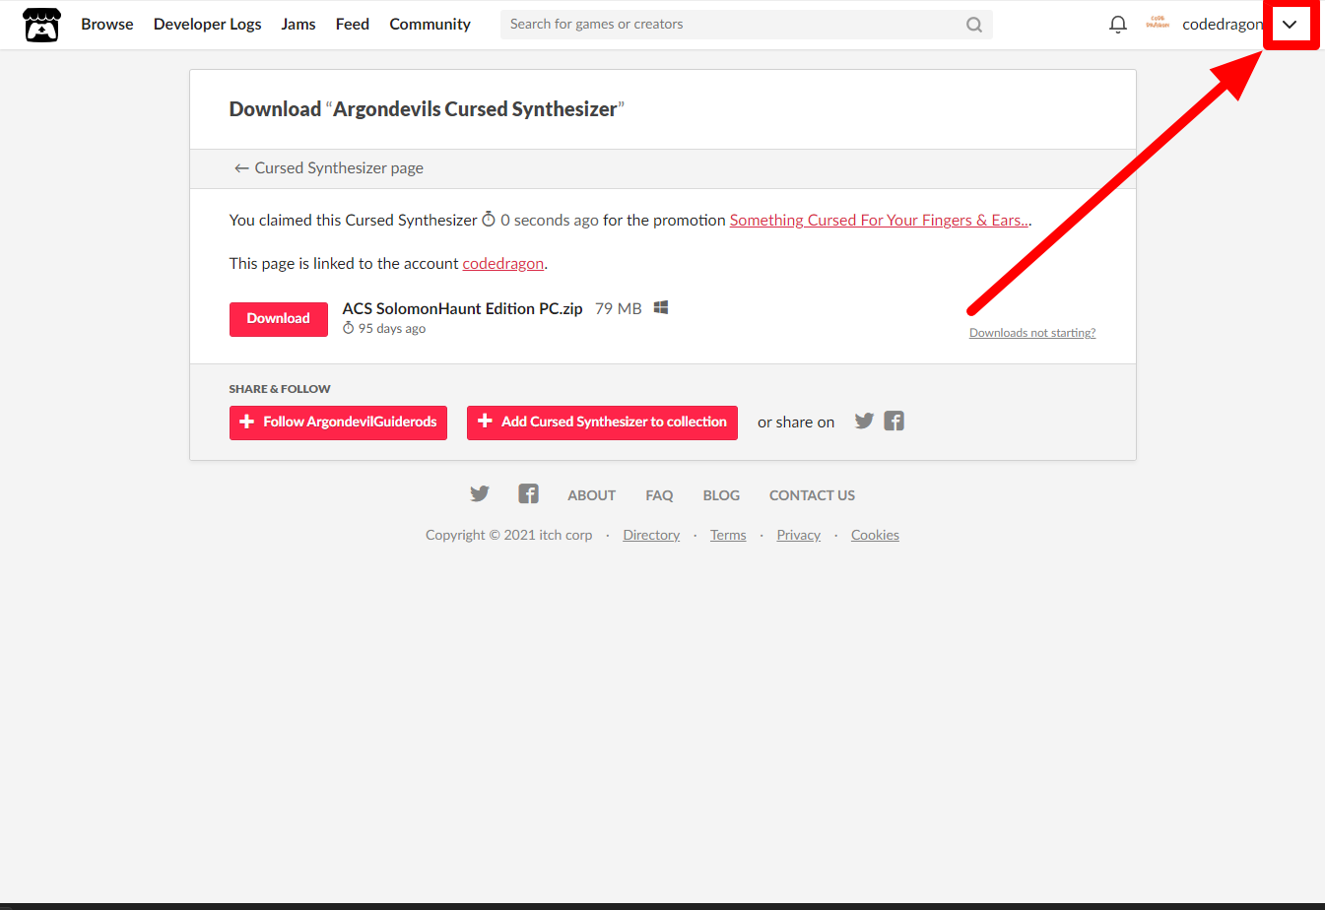Screen dimensions: 1325x910
Task: Open the FAQ footer link
Action: [659, 495]
